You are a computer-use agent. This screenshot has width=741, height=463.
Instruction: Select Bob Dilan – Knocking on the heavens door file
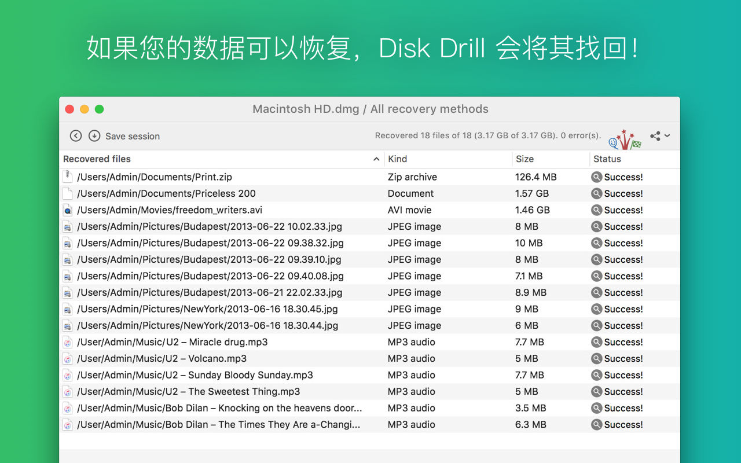pos(219,408)
